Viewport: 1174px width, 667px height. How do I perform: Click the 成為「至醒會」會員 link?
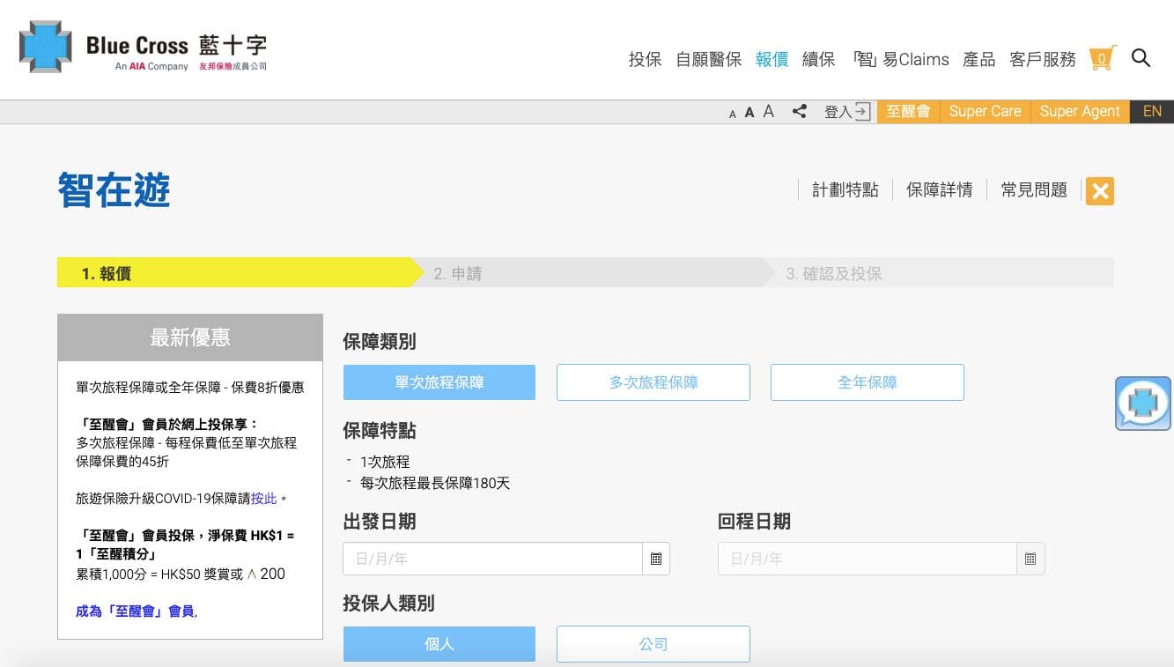pyautogui.click(x=136, y=611)
